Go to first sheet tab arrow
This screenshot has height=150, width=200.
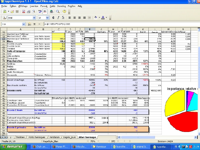[x=2, y=137]
